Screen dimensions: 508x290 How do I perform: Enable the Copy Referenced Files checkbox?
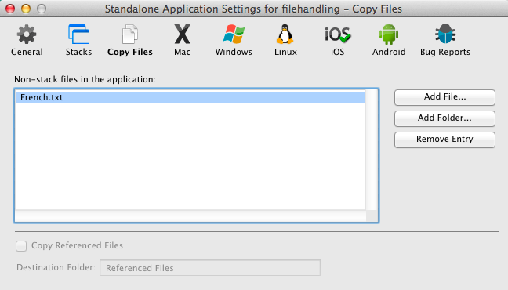[x=21, y=246]
